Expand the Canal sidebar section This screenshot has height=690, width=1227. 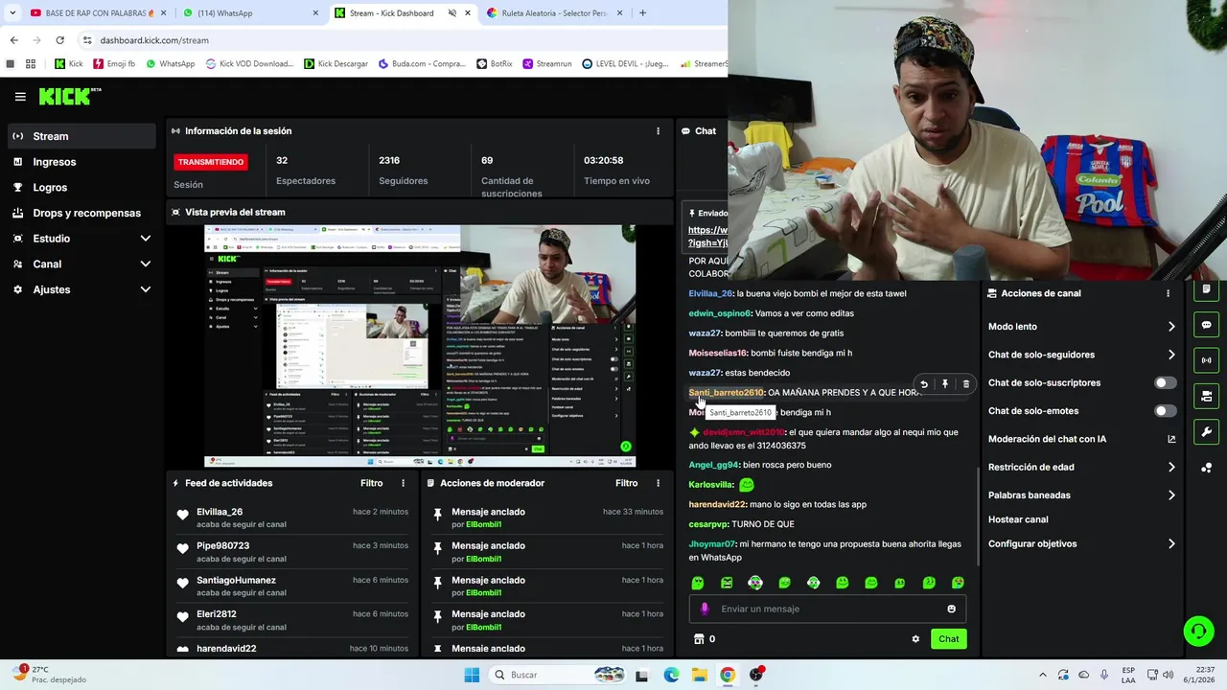pos(81,264)
